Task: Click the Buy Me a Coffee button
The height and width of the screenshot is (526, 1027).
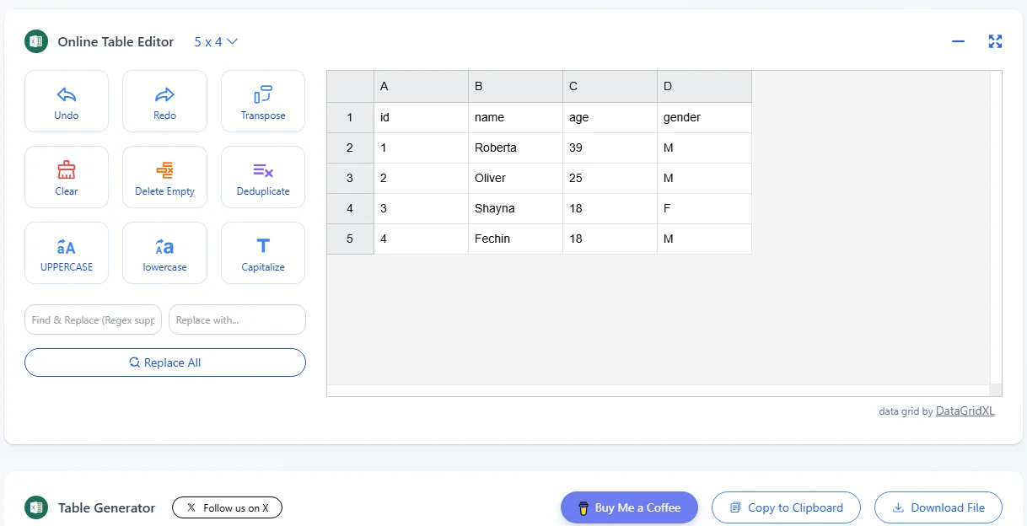Action: pyautogui.click(x=629, y=507)
